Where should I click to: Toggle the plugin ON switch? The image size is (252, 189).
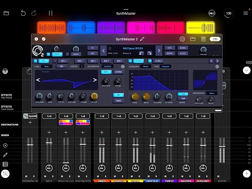click(x=215, y=39)
